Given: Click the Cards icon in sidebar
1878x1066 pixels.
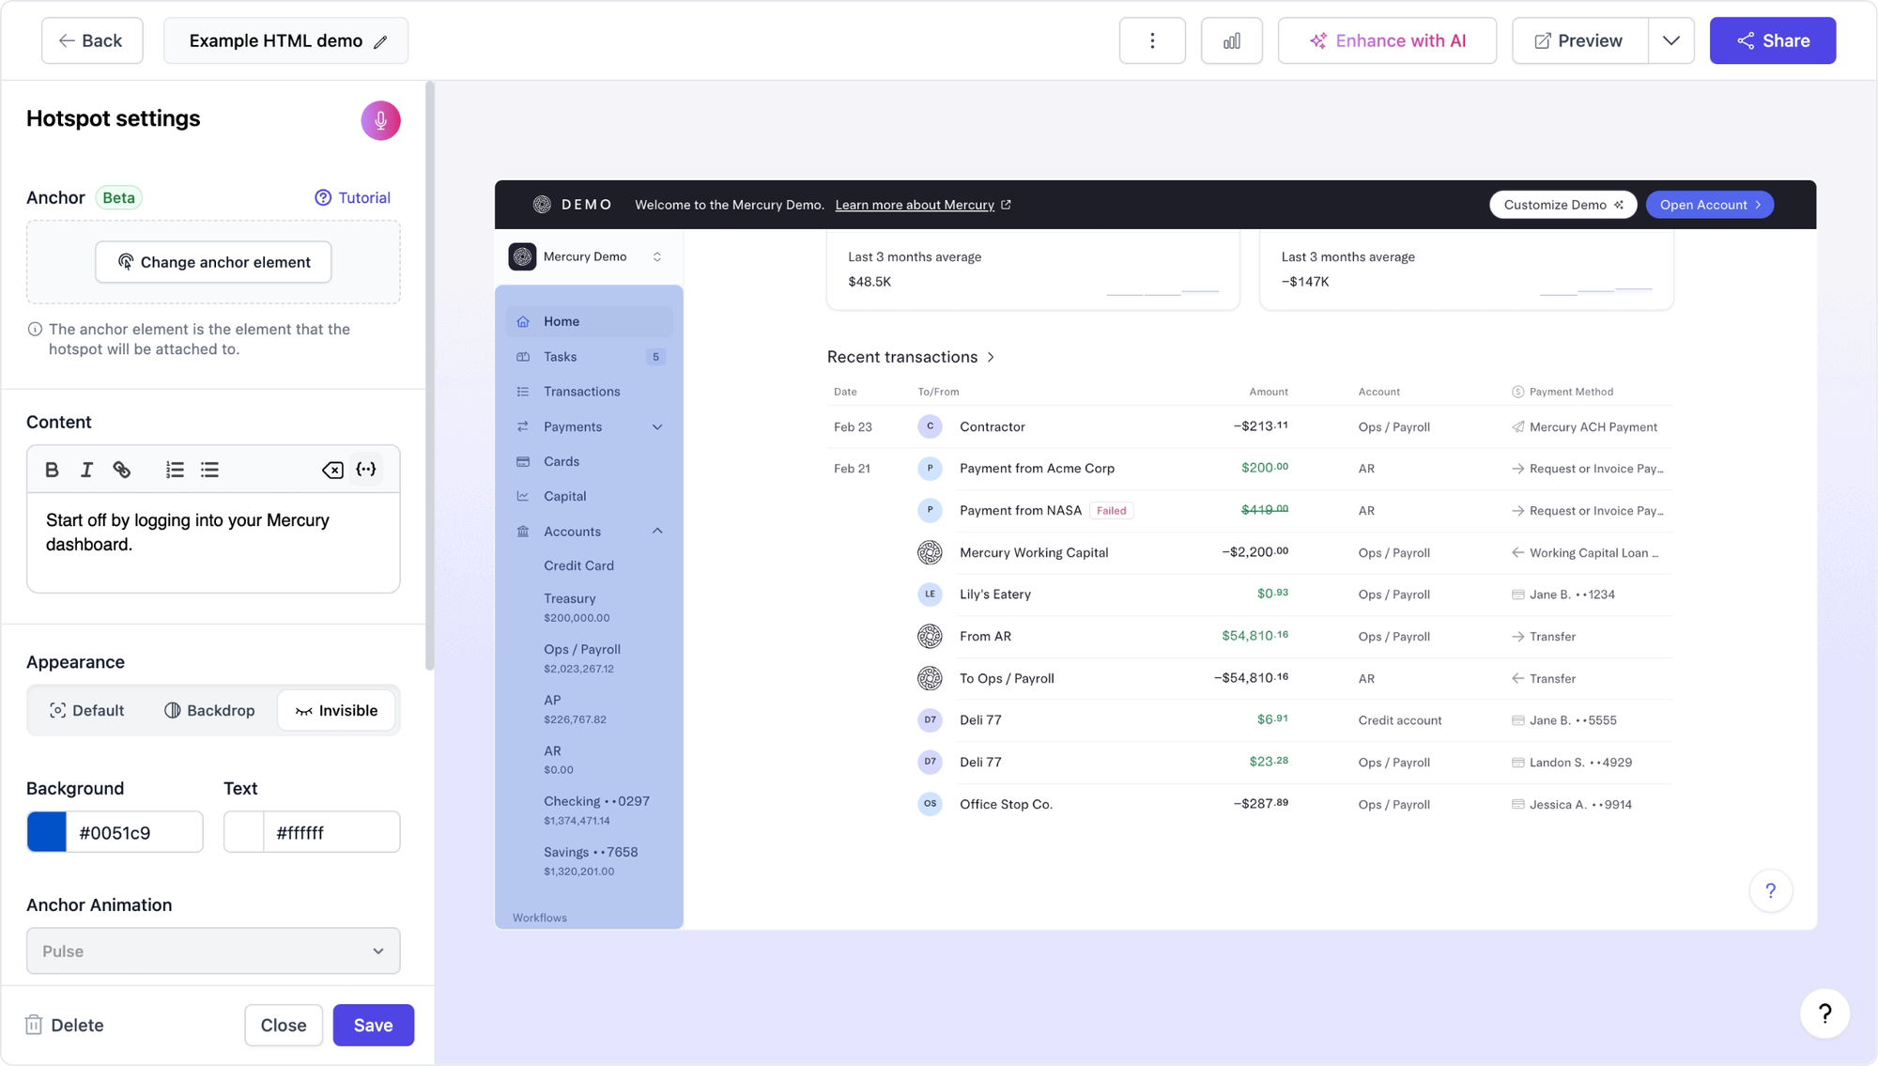Looking at the screenshot, I should [x=523, y=461].
